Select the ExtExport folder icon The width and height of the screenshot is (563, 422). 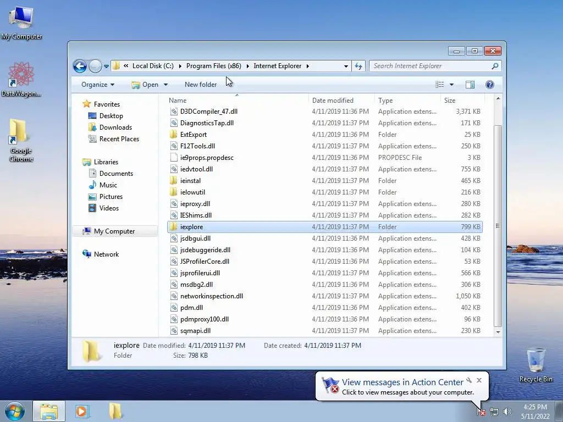(x=174, y=135)
